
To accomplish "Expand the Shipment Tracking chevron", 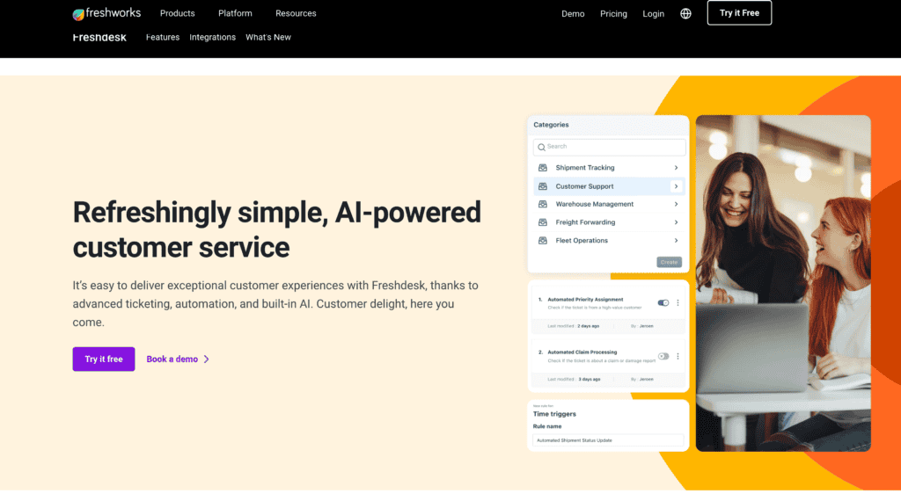I will (677, 168).
